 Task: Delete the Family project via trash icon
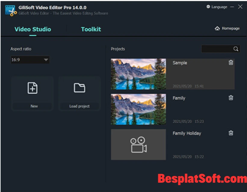point(231,98)
